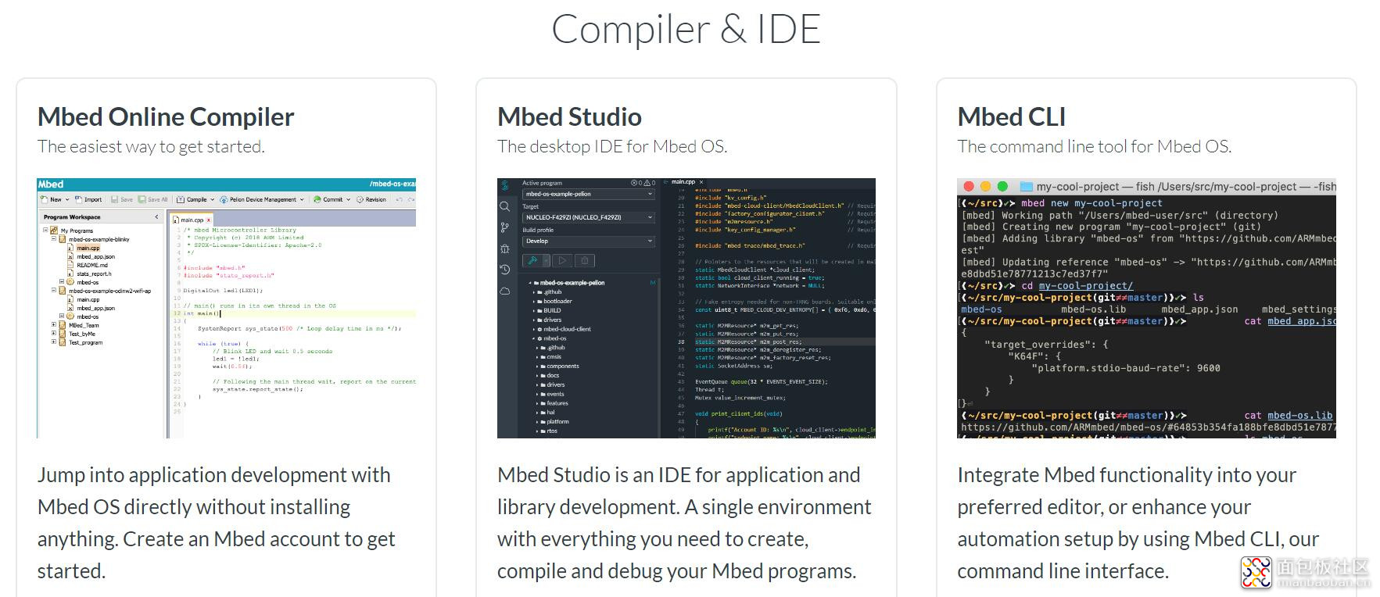Image resolution: width=1380 pixels, height=597 pixels.
Task: Select README.md in the program tree
Action: pyautogui.click(x=92, y=265)
